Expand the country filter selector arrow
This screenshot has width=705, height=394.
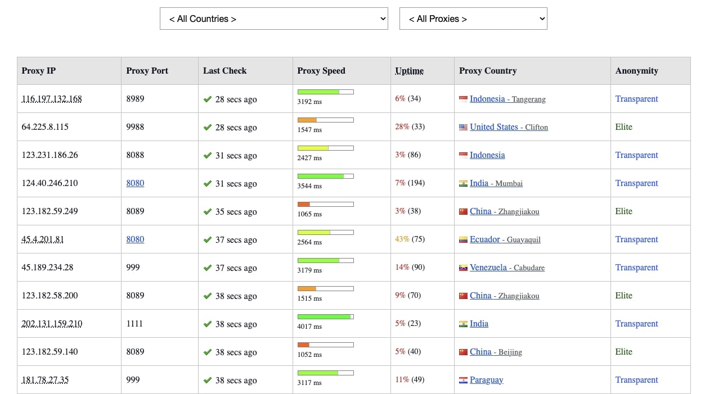[x=380, y=19]
